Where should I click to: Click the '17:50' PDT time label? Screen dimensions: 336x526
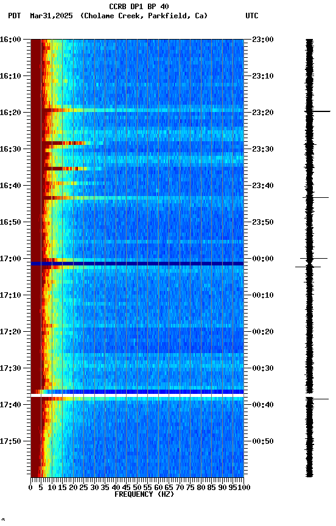pyautogui.click(x=10, y=441)
